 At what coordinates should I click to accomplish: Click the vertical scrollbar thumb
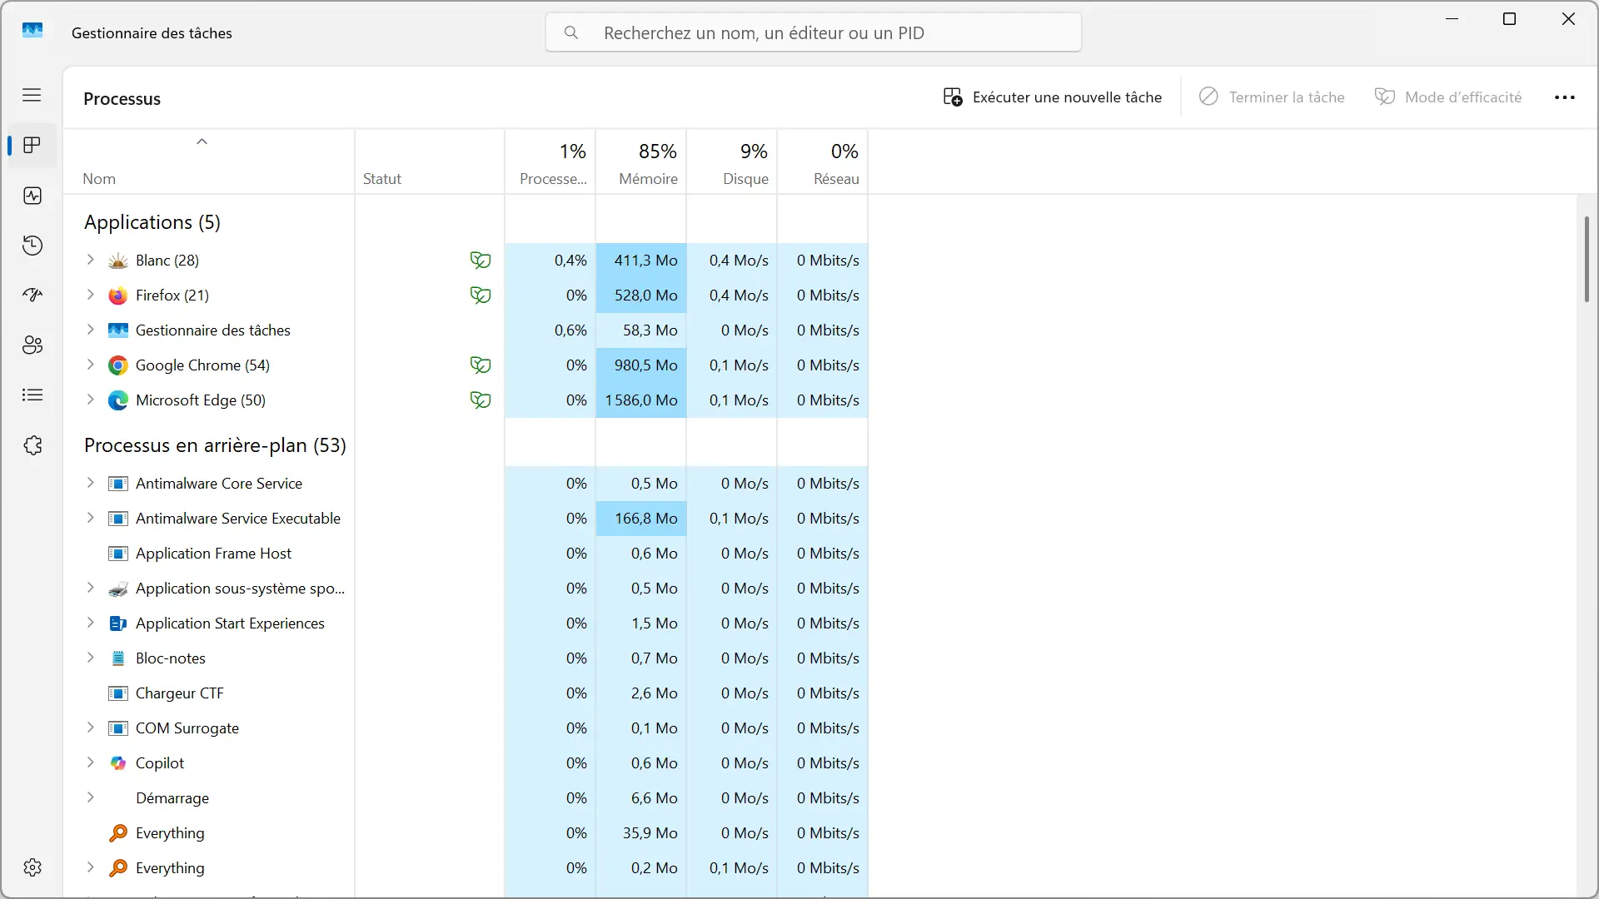(x=1587, y=259)
